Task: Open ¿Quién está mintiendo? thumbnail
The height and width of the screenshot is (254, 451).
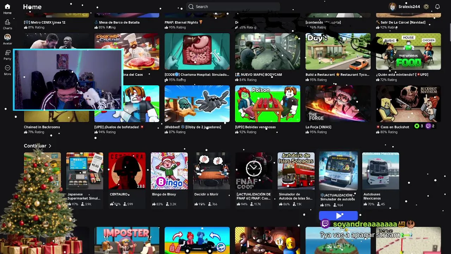Action: coord(408,52)
